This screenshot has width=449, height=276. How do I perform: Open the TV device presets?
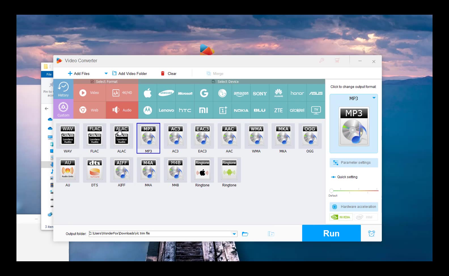316,110
